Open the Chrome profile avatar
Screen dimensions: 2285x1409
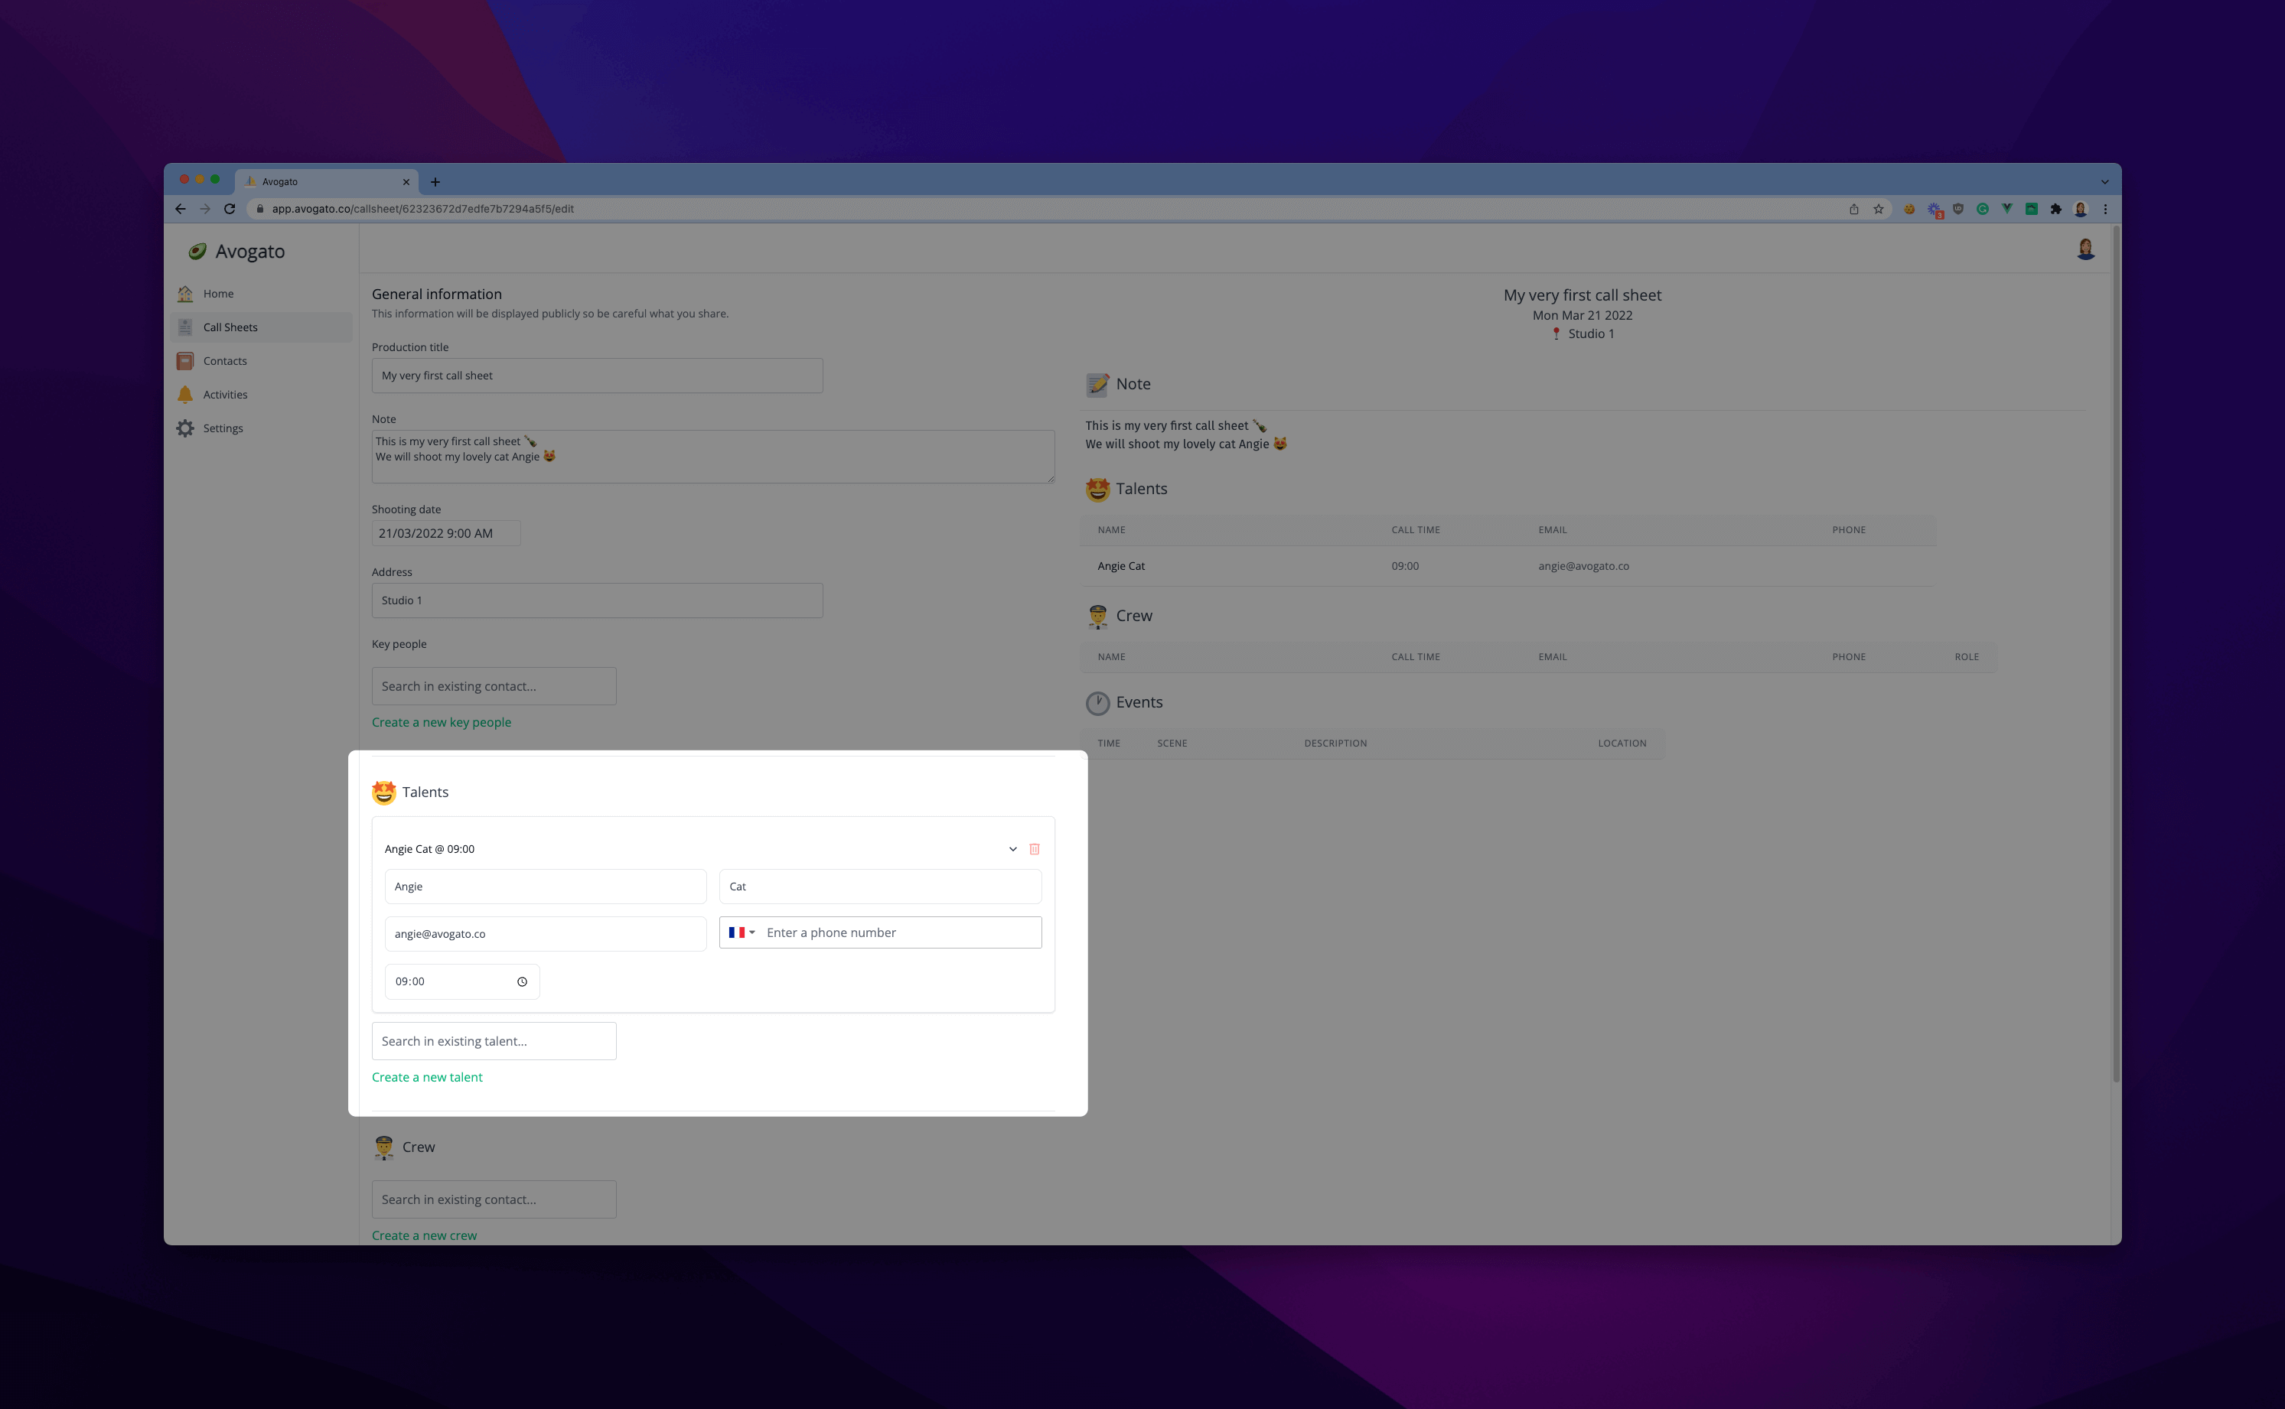pyautogui.click(x=2081, y=209)
